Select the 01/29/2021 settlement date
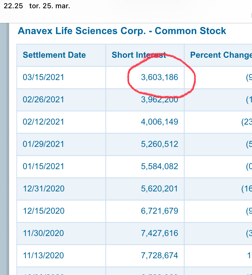This screenshot has width=252, height=275. point(43,144)
